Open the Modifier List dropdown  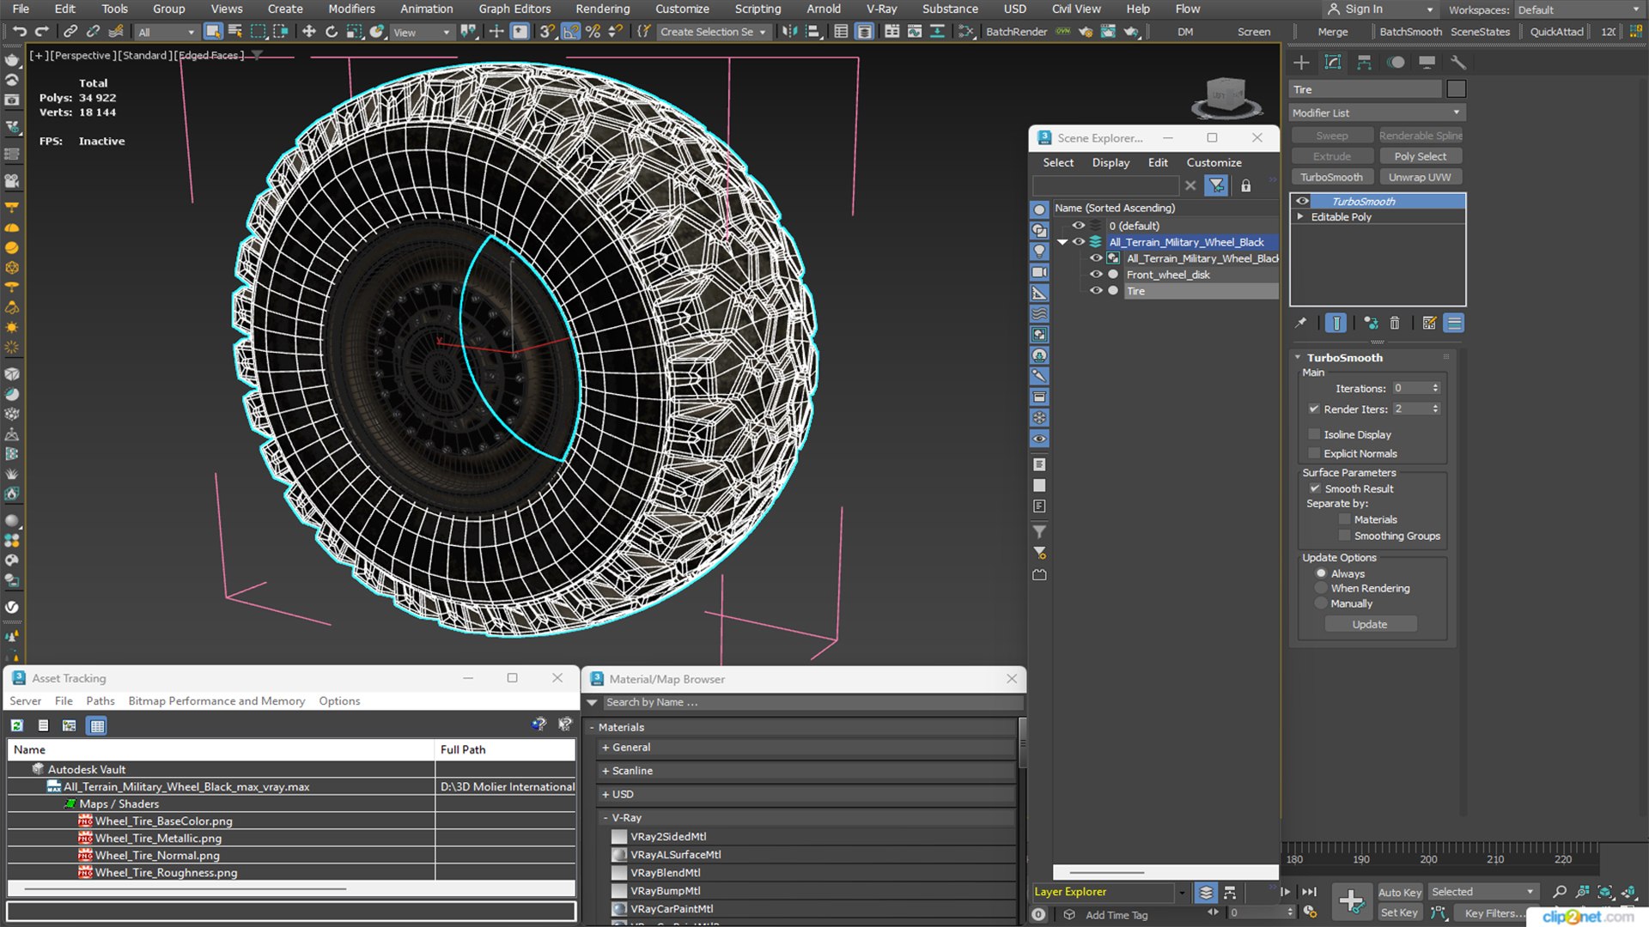(x=1377, y=112)
